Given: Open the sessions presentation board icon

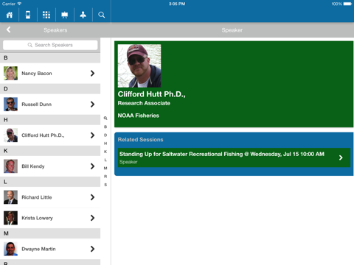Looking at the screenshot, I should coord(65,15).
